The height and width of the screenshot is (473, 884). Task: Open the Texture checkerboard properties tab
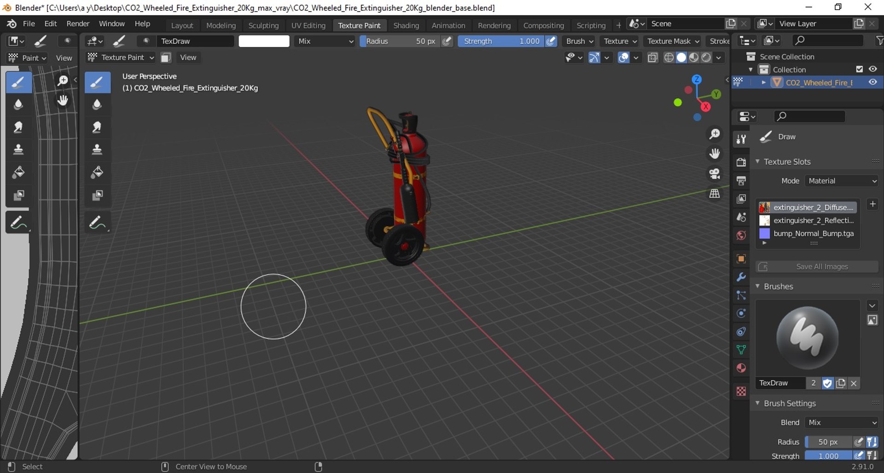(x=741, y=391)
